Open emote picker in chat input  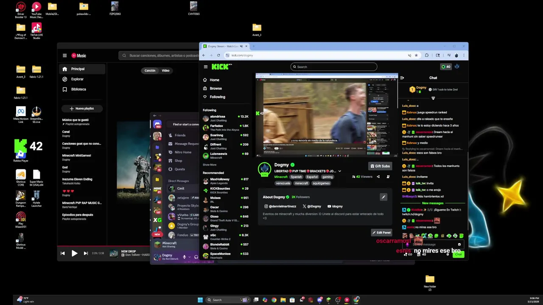(x=459, y=244)
